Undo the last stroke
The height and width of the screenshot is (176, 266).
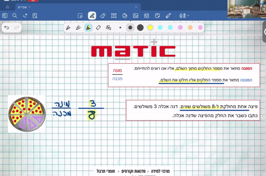[x=7, y=27]
